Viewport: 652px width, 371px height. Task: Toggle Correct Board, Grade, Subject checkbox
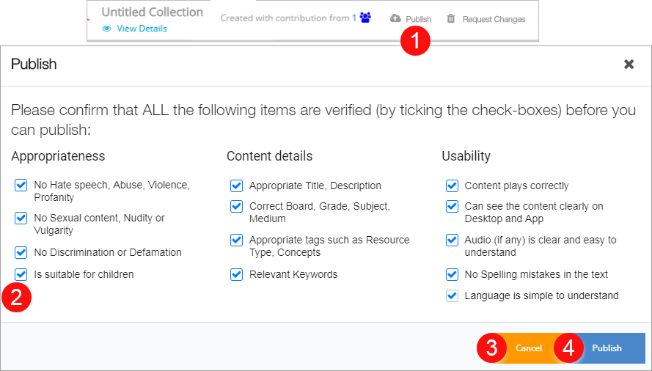click(236, 207)
